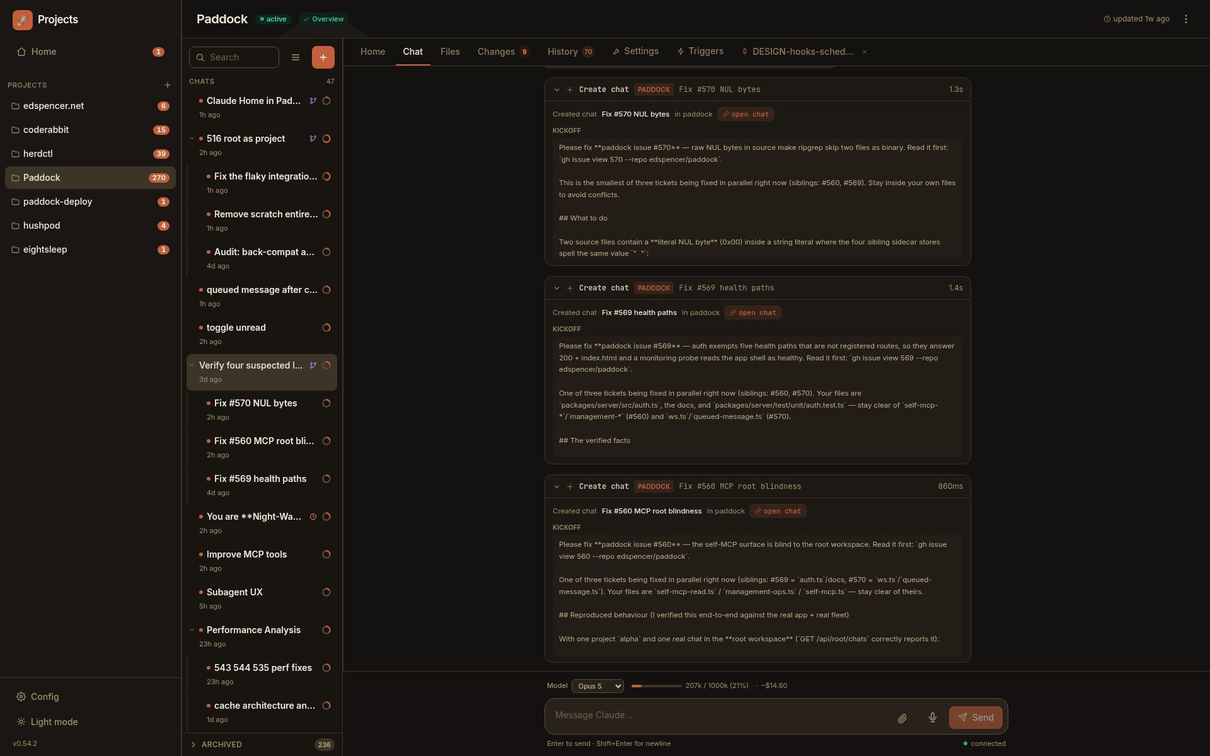1210x756 pixels.
Task: Open the 543 544 535 perf fixes chat
Action: pos(265,674)
